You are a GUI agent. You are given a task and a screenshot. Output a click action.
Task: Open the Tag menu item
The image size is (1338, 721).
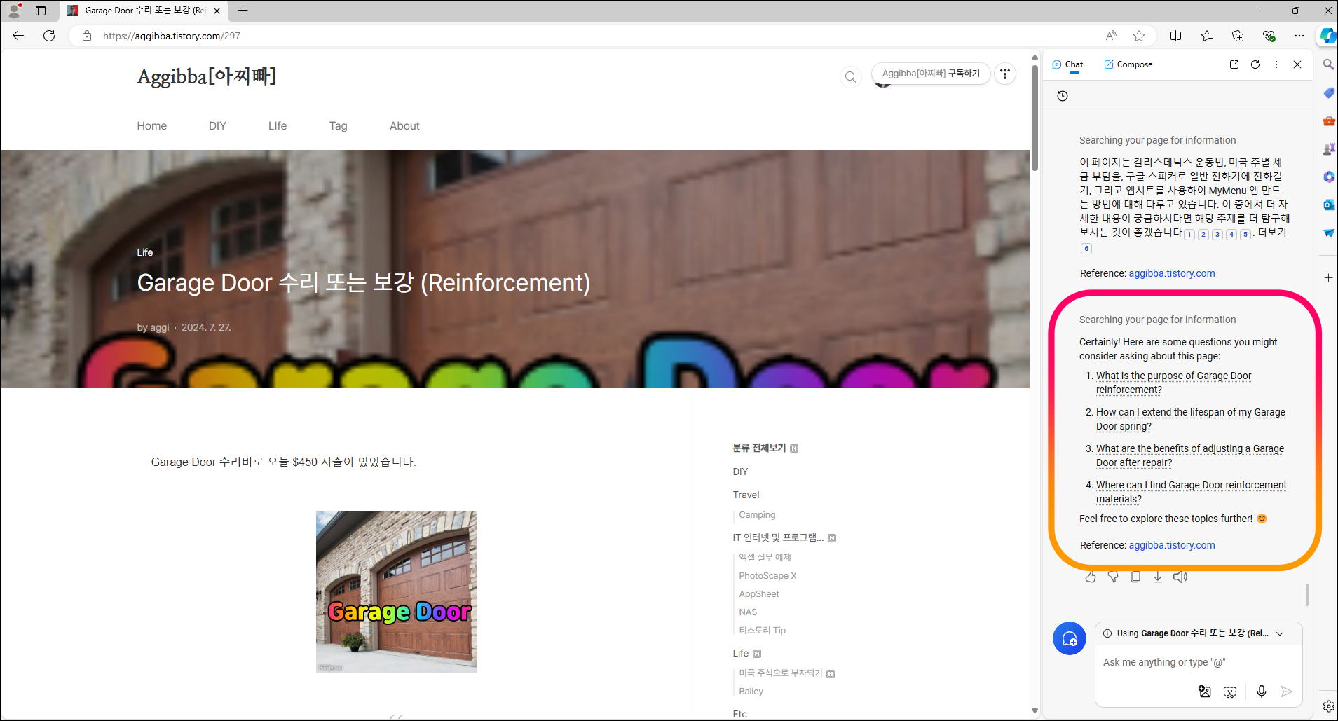[339, 126]
